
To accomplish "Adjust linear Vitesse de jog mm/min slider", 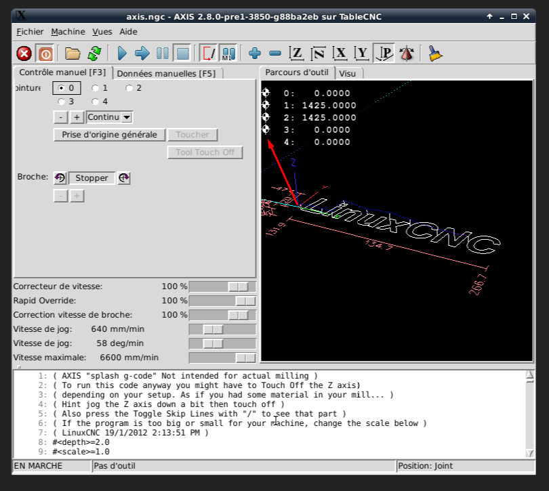I will tap(223, 329).
